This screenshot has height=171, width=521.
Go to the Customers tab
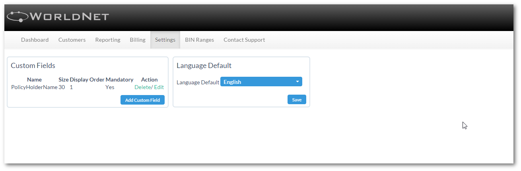[x=72, y=40]
